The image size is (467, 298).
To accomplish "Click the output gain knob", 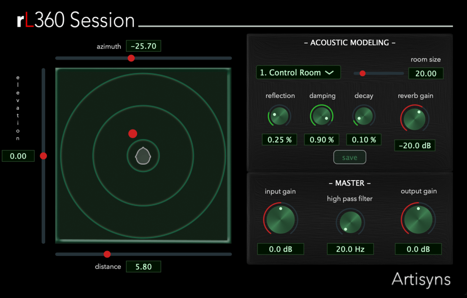I will tap(418, 219).
